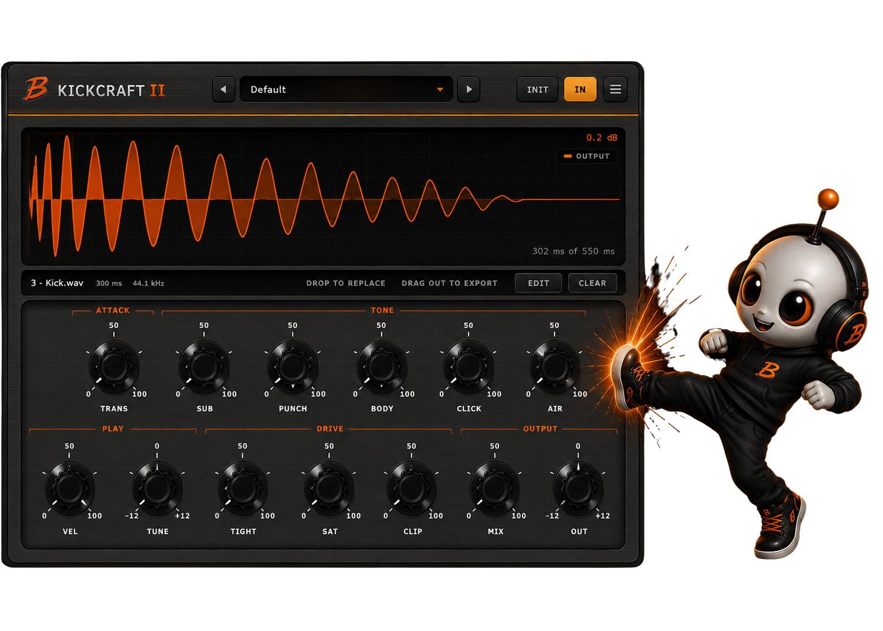Click the 'KICKCRAFT II' title text

tap(111, 90)
